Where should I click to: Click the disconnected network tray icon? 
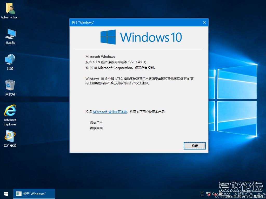click(x=208, y=194)
